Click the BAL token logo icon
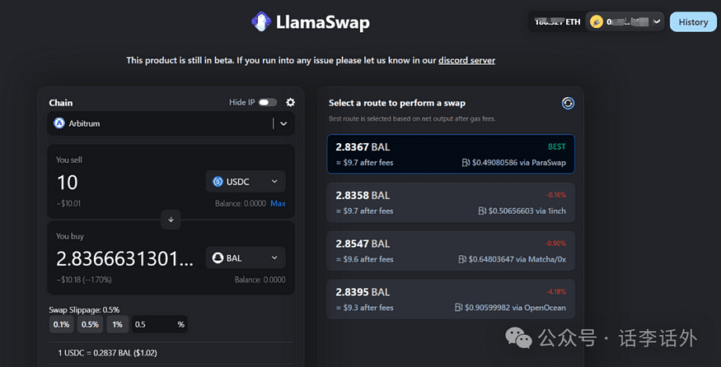This screenshot has width=721, height=367. click(218, 258)
